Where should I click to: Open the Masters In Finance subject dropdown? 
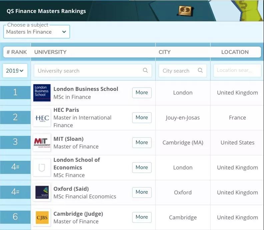point(37,32)
